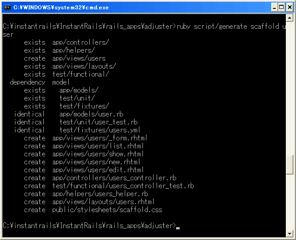Click the scrollbar track above the thumb

pos(289,88)
